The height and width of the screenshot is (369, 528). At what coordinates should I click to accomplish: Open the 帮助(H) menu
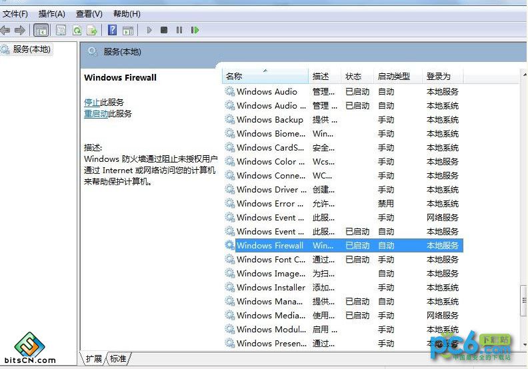pyautogui.click(x=127, y=14)
